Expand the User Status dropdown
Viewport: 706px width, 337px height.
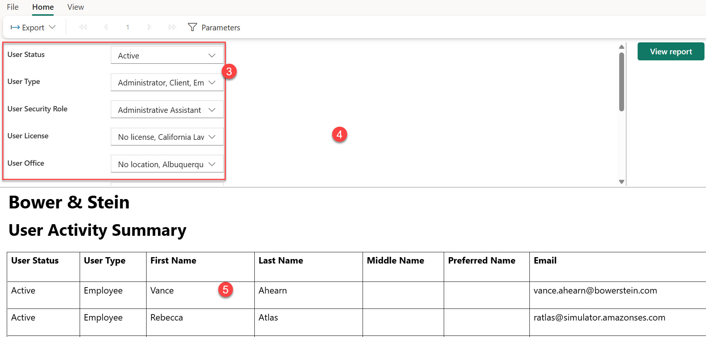point(167,55)
